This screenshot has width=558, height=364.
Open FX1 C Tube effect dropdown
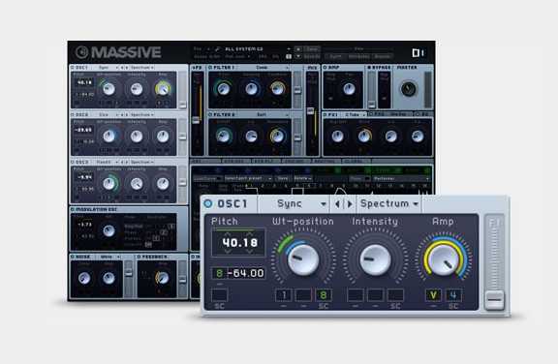354,114
